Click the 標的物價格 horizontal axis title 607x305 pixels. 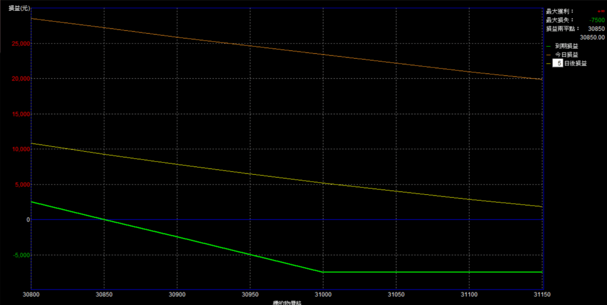[x=286, y=302]
